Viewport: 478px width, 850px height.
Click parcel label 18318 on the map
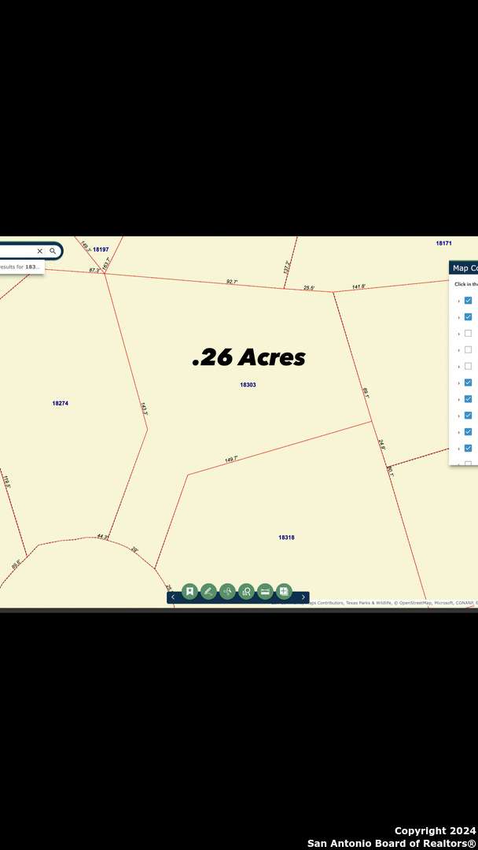(286, 538)
